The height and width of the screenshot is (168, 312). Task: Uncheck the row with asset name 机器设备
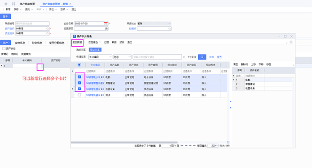[79, 89]
